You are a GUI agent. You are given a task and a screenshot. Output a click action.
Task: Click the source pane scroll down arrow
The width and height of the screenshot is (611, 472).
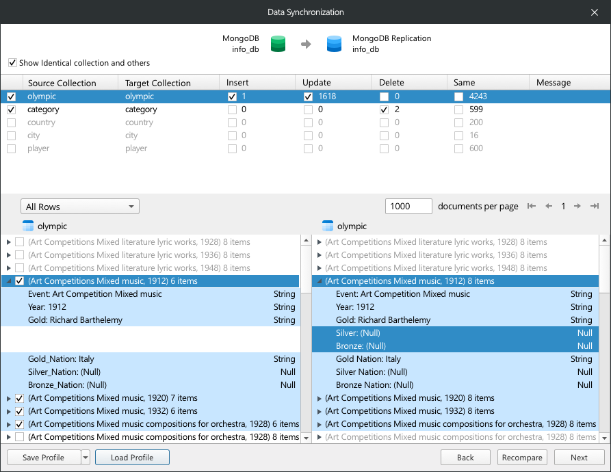pos(307,438)
